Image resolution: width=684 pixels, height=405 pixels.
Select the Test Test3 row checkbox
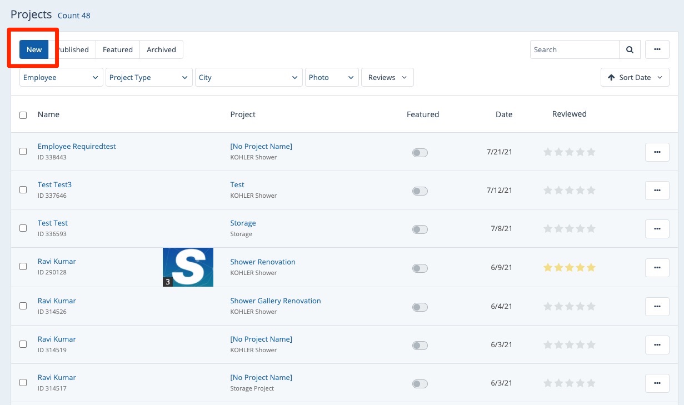23,190
